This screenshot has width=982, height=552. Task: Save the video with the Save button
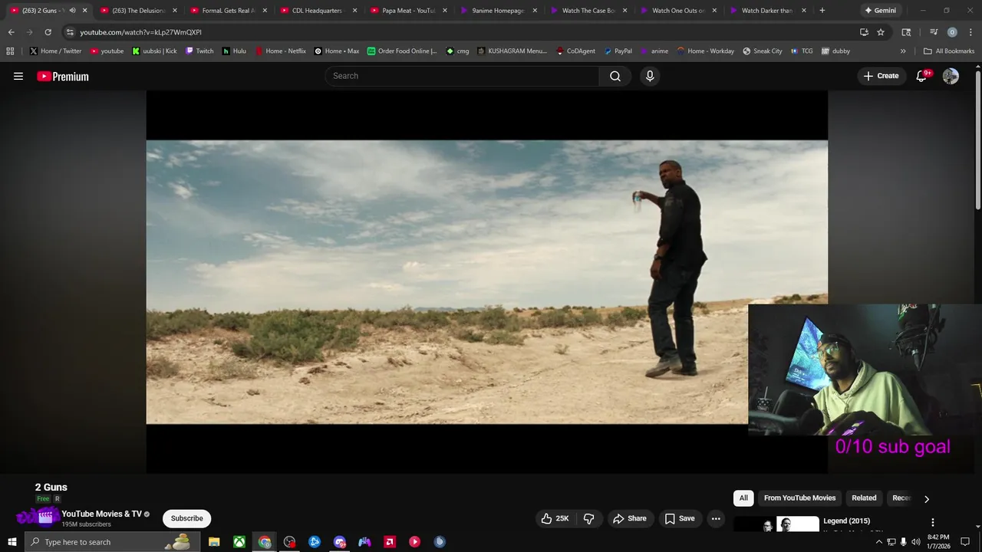pos(680,518)
